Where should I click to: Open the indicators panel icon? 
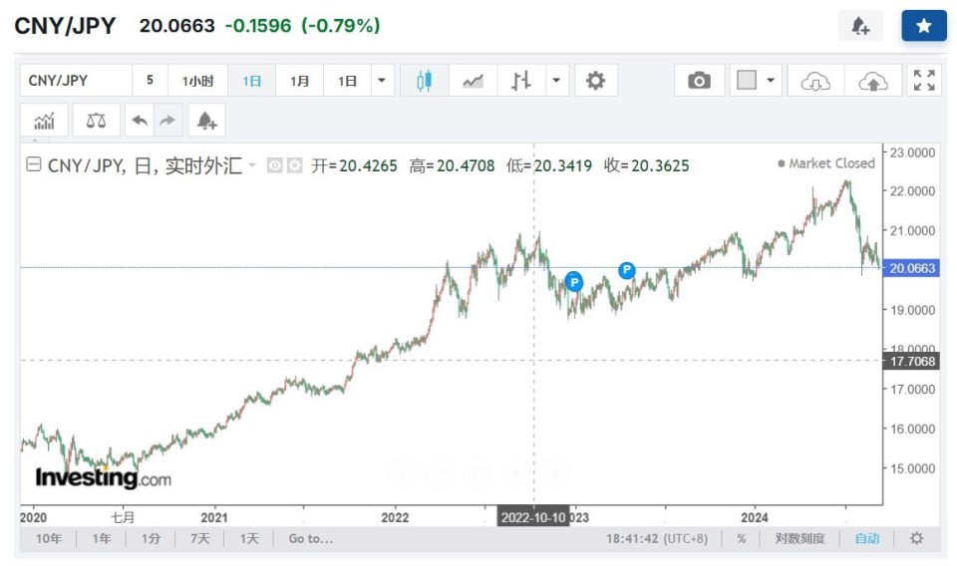tap(45, 121)
